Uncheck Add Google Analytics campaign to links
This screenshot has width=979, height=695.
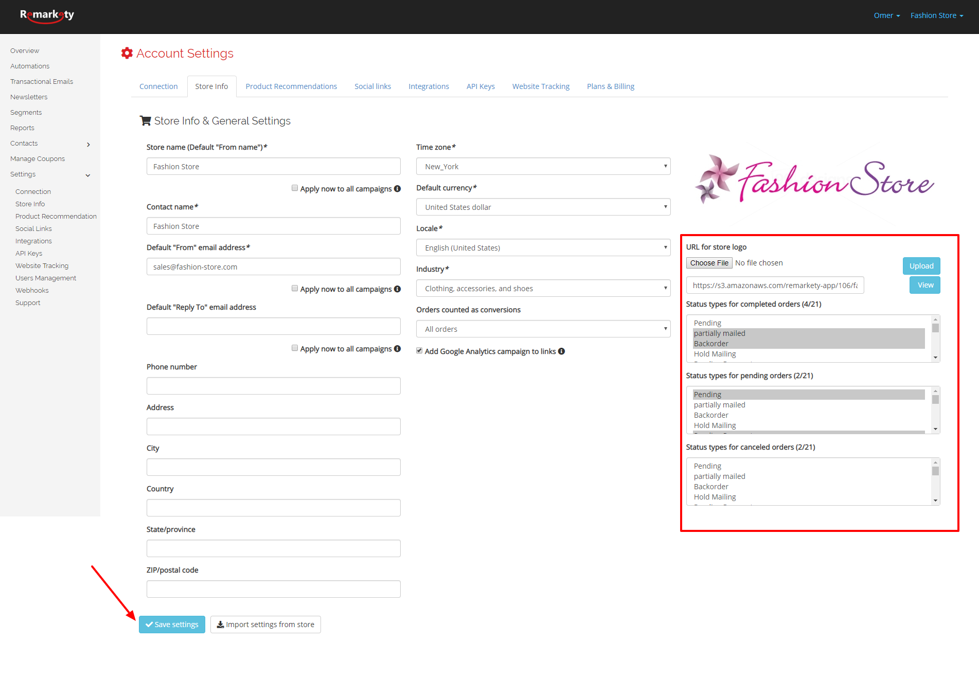pyautogui.click(x=419, y=351)
